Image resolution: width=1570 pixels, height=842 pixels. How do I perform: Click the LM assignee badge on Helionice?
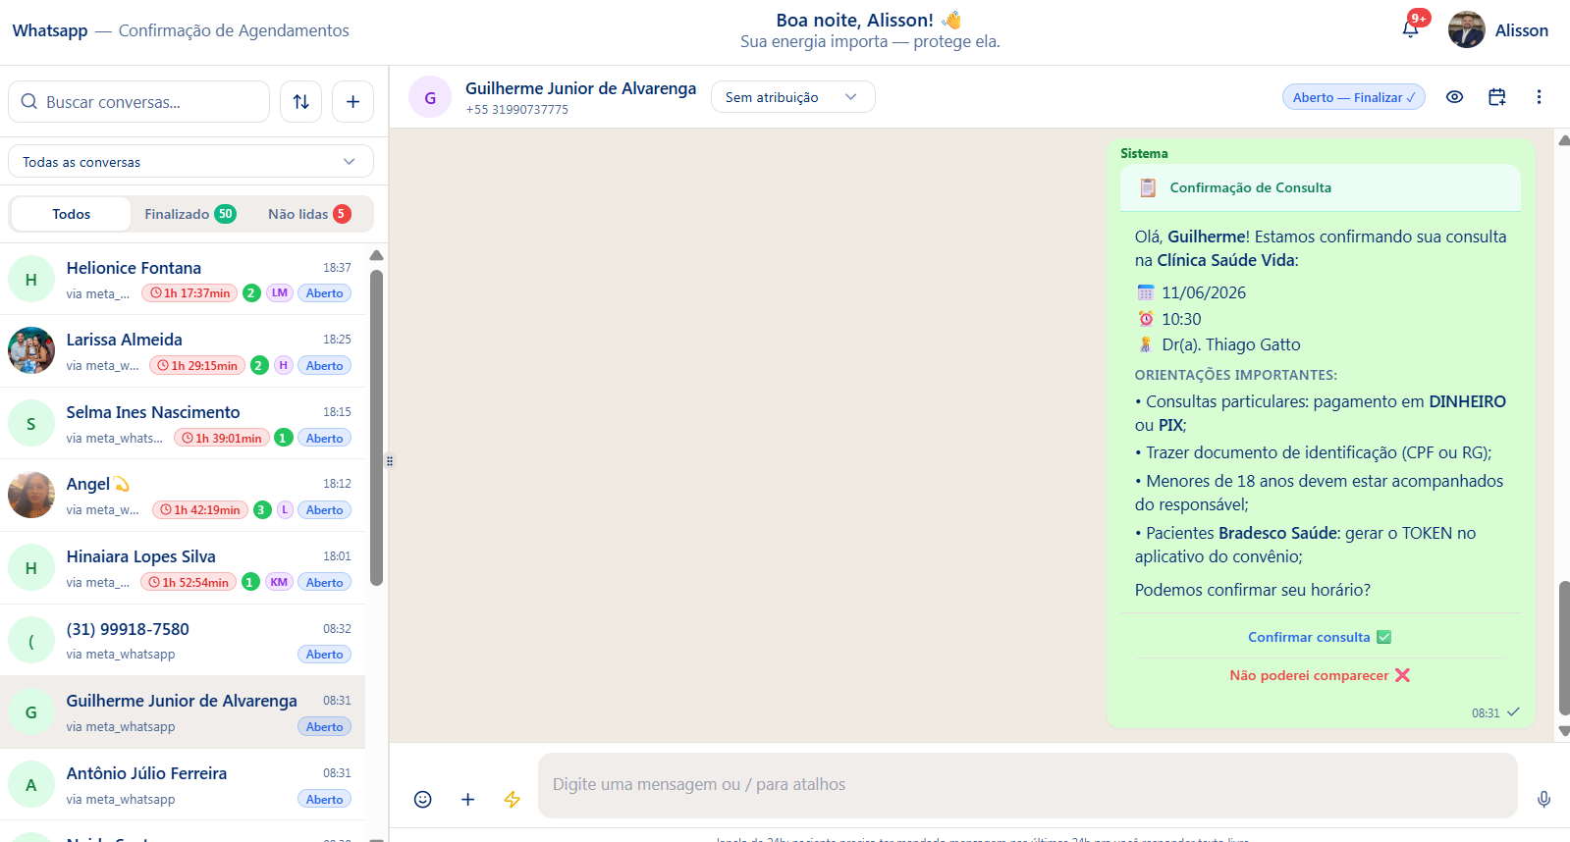pos(280,293)
